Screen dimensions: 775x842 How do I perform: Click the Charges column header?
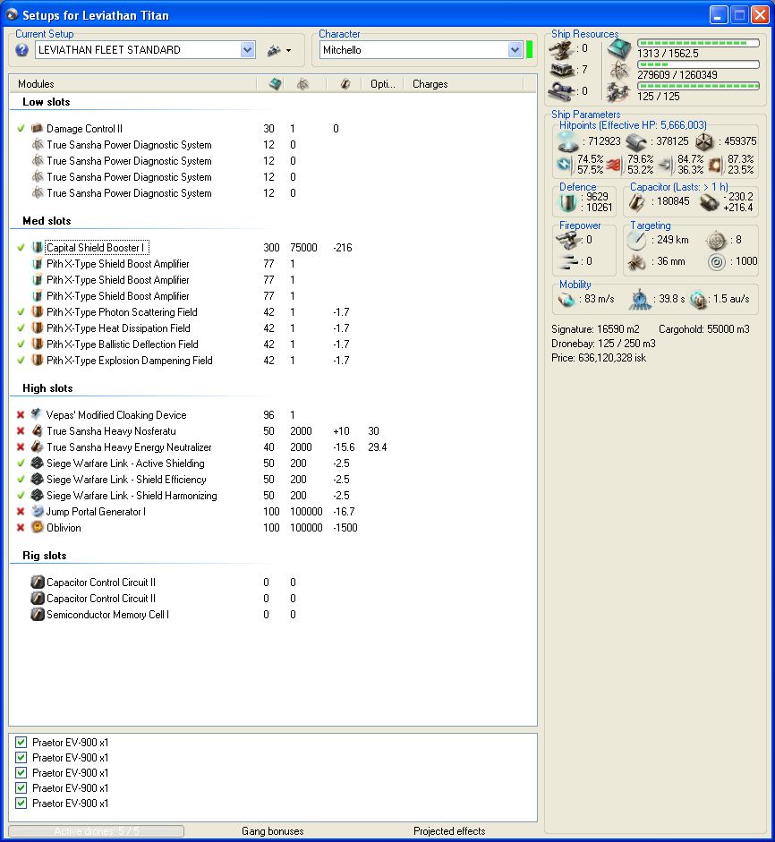[x=430, y=84]
